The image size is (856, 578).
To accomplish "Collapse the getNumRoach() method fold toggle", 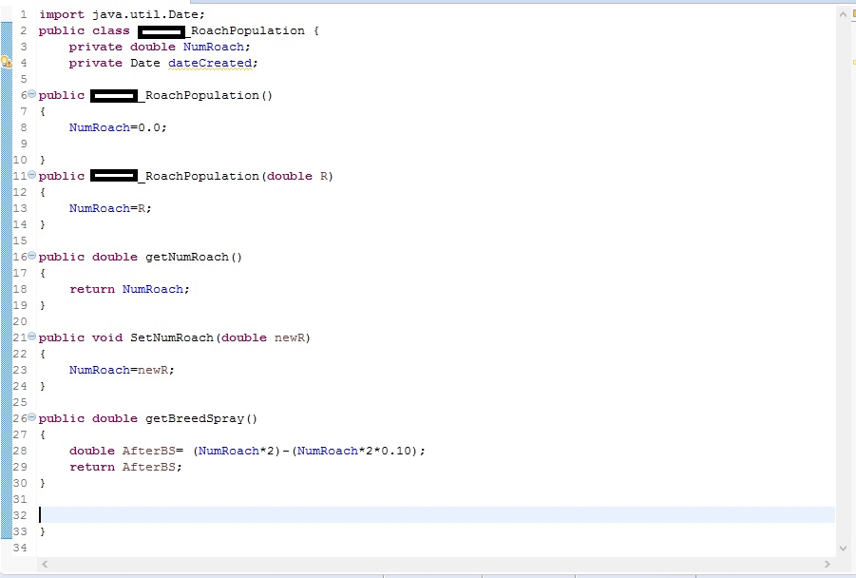I will click(x=31, y=256).
